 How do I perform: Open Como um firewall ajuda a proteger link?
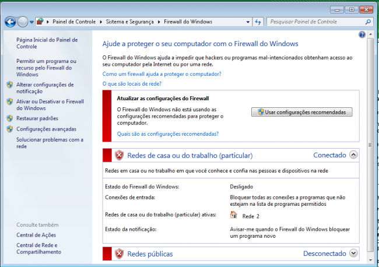click(x=162, y=74)
